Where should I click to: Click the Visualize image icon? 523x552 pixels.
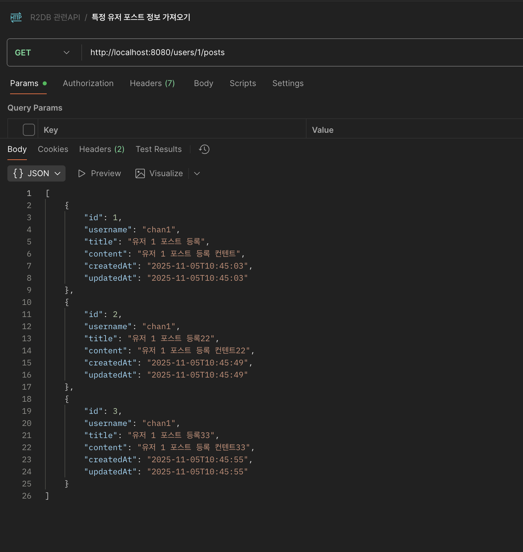140,173
